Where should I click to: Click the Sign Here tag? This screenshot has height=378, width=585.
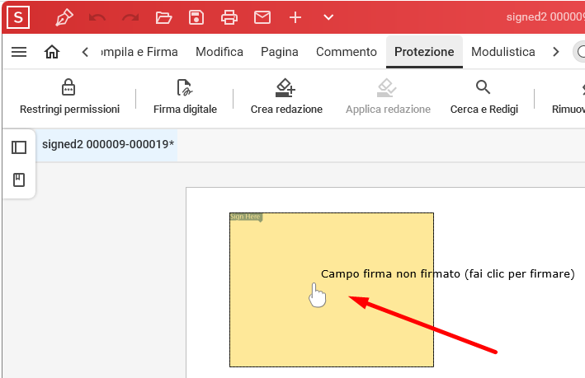[x=246, y=217]
